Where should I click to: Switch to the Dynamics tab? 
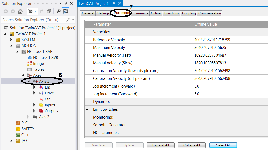point(140,13)
